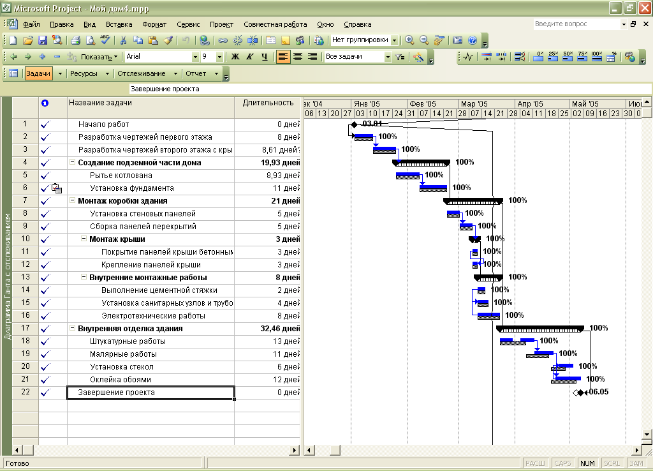Viewport: 653px width, 471px height.
Task: Open the Формат menu
Action: [154, 25]
